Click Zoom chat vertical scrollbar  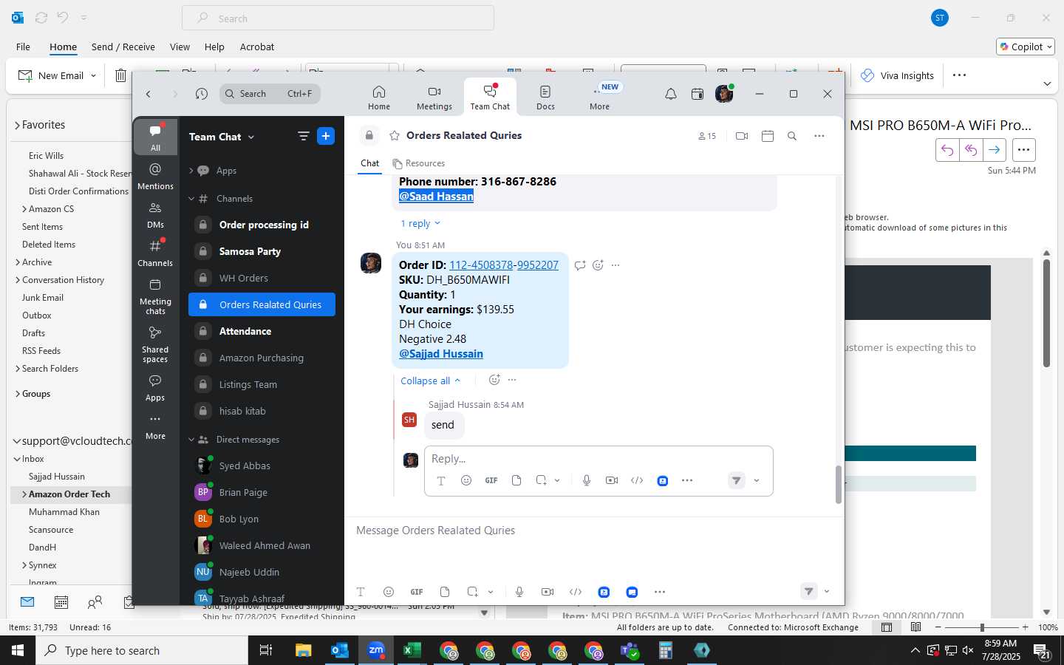[839, 485]
